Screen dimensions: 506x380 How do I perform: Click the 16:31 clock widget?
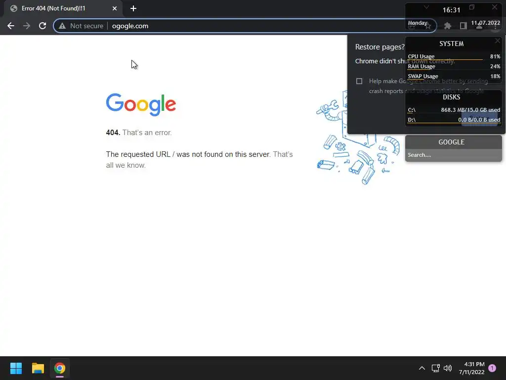[451, 10]
